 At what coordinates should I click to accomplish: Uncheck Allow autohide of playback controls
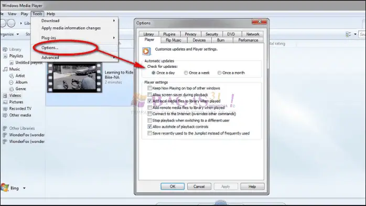click(149, 127)
